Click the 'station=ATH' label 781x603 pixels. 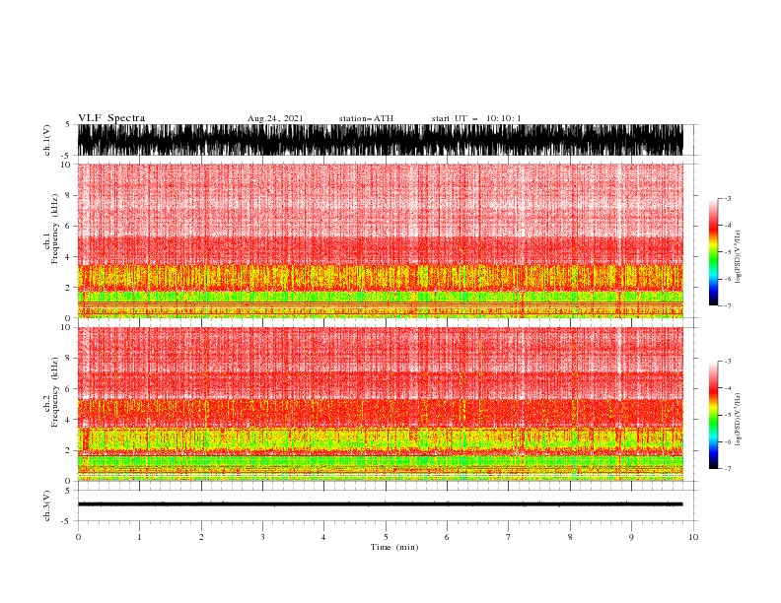click(366, 118)
